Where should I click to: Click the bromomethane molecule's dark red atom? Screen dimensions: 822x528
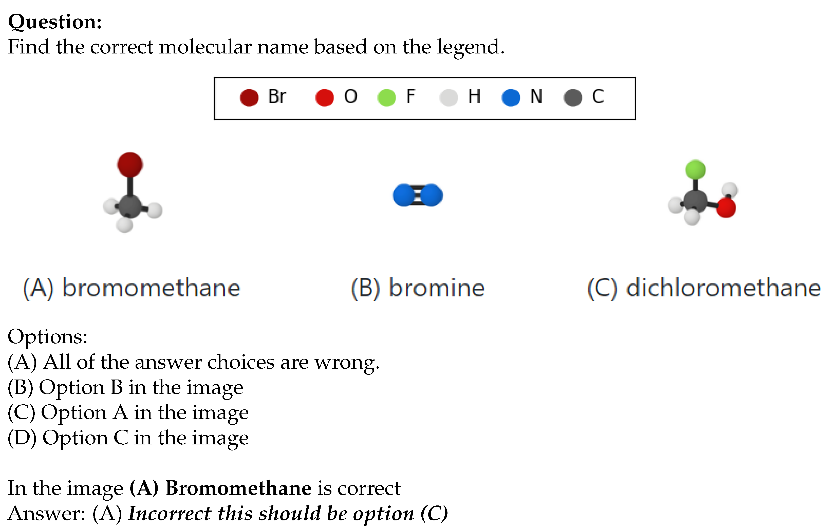pos(130,165)
